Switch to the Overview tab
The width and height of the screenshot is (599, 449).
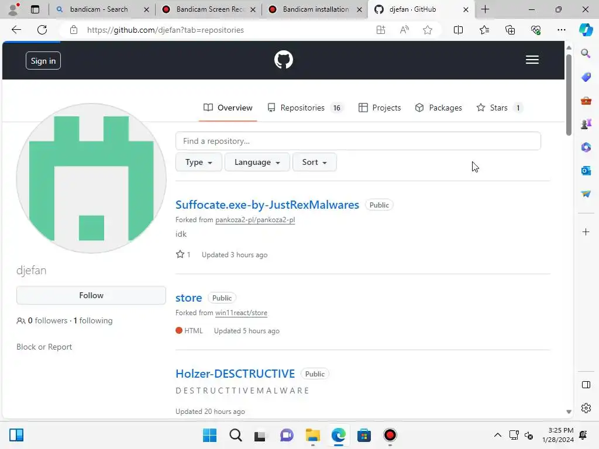click(228, 108)
